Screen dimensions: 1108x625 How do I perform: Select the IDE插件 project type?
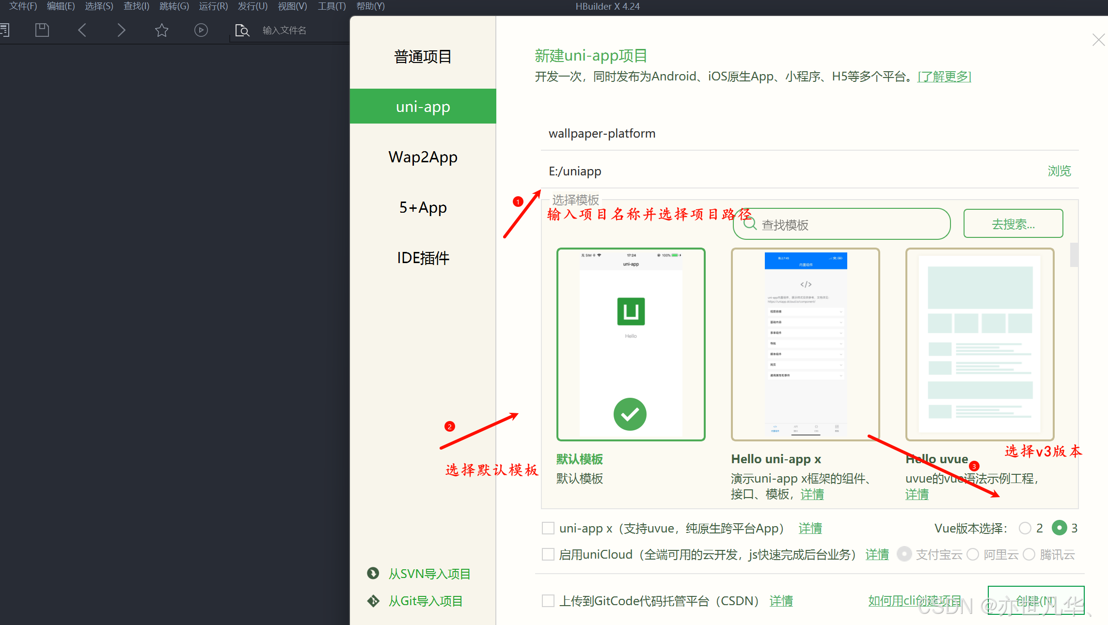coord(423,258)
